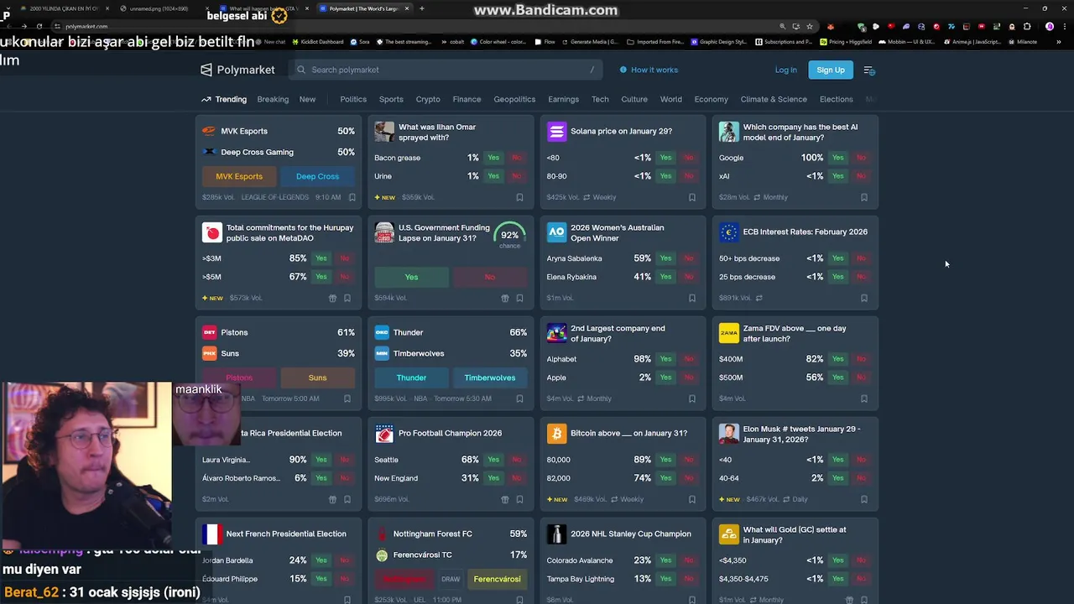Bookmark the U.S. Government Funding market
Viewport: 1074px width, 604px height.
coord(519,298)
